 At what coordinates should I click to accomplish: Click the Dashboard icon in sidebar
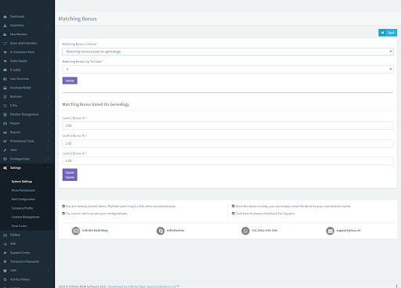pyautogui.click(x=5, y=16)
